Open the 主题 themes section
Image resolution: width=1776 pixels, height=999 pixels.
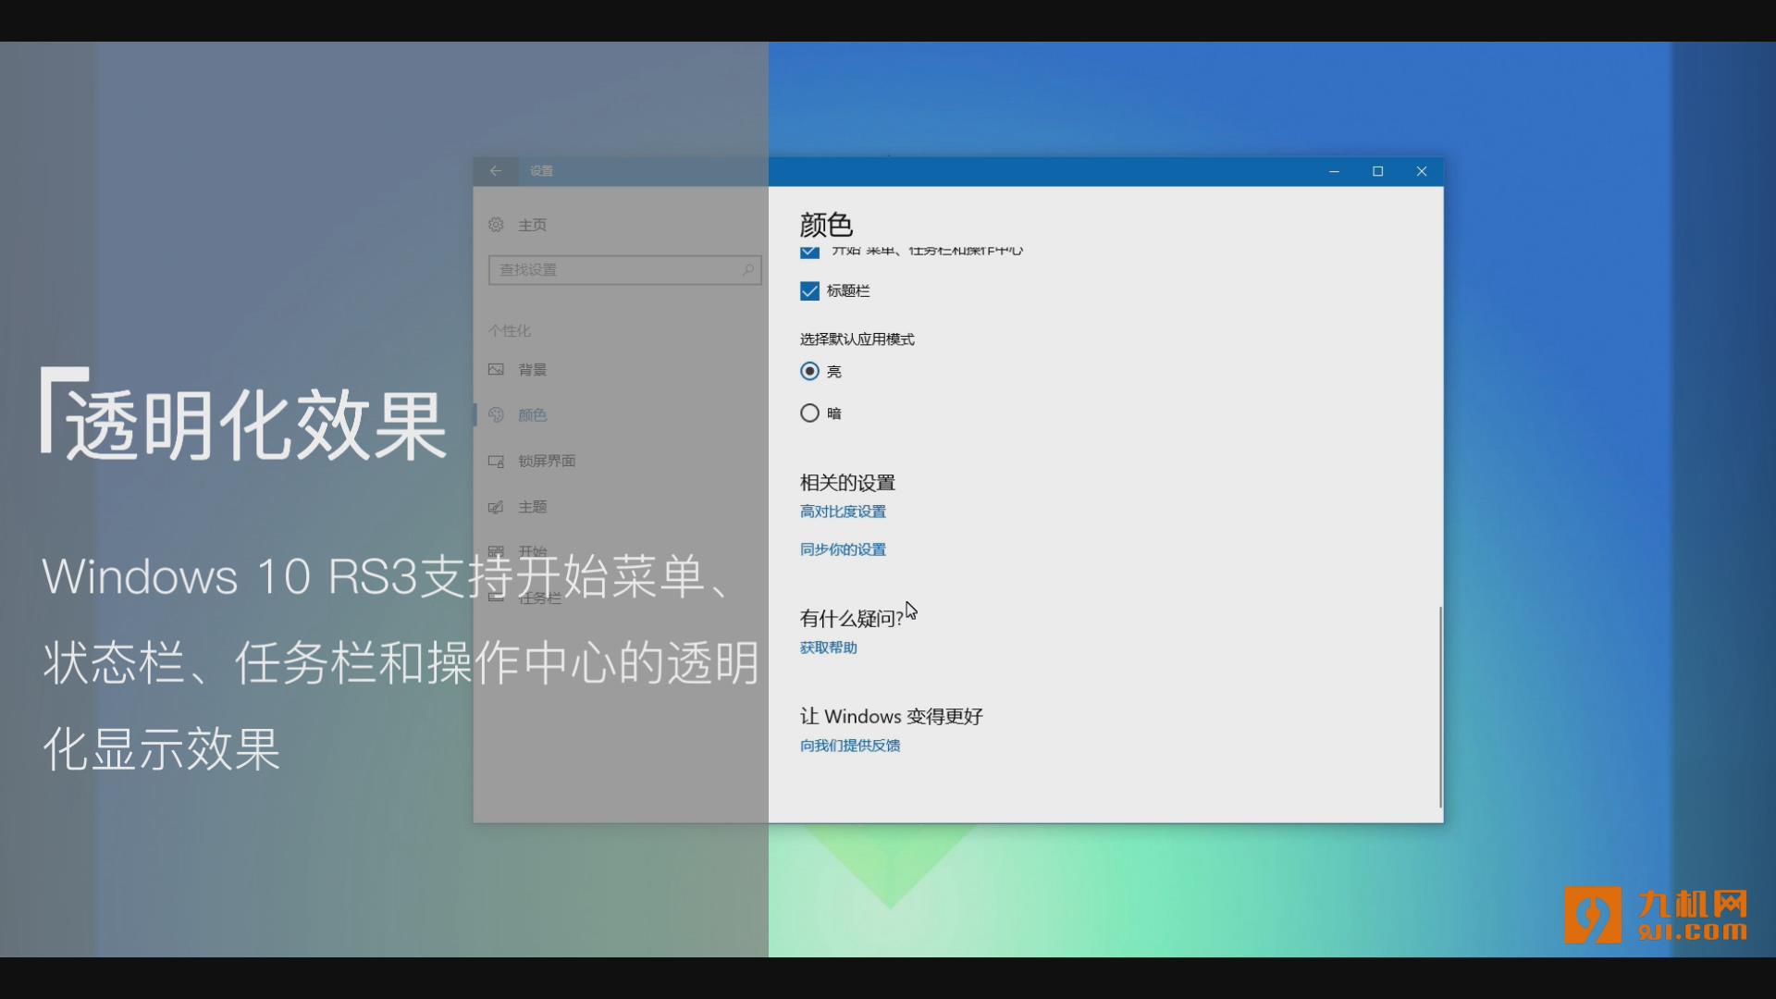pyautogui.click(x=533, y=507)
